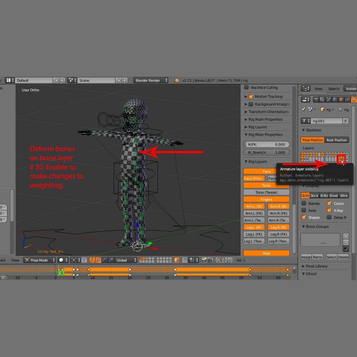Image resolution: width=357 pixels, height=357 pixels.
Task: Toggle the 3D manipulator widget icon
Action: click(x=92, y=260)
